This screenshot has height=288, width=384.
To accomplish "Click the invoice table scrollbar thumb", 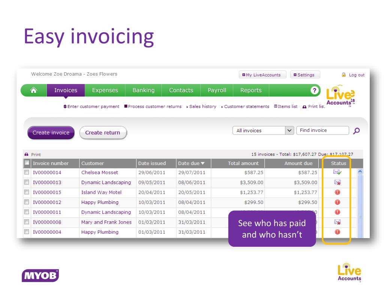I will click(360, 206).
